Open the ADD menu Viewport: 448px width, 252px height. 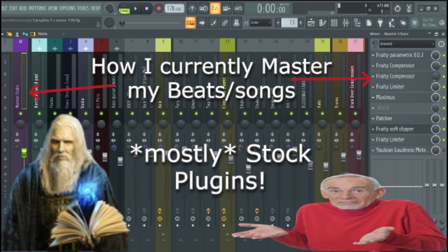[23, 8]
